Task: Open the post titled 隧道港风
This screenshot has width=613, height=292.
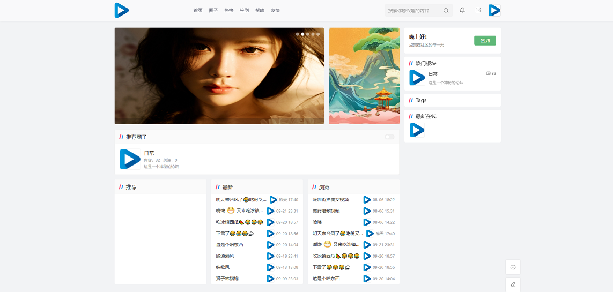Action: click(225, 256)
